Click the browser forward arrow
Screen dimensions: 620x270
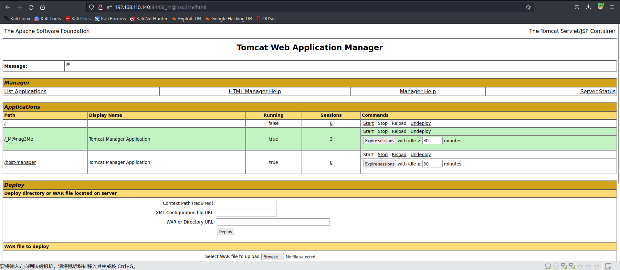[19, 7]
